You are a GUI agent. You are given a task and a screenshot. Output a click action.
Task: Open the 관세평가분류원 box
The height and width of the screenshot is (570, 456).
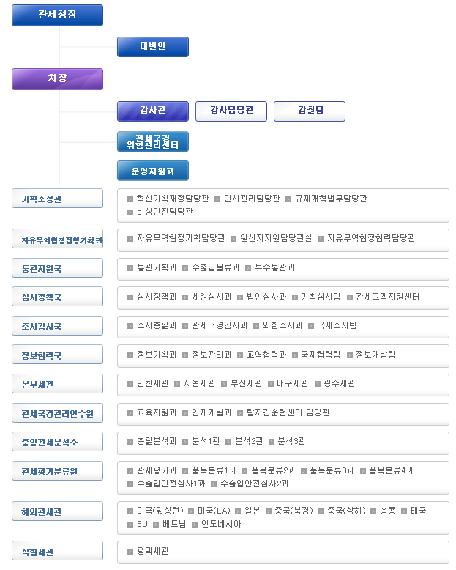(57, 471)
